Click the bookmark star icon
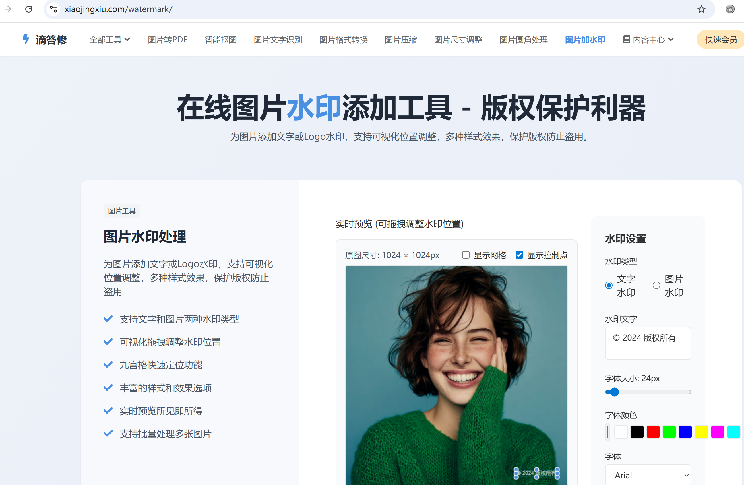 [x=701, y=9]
